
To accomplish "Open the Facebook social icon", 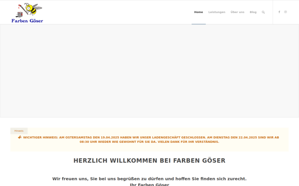I will coord(279,12).
